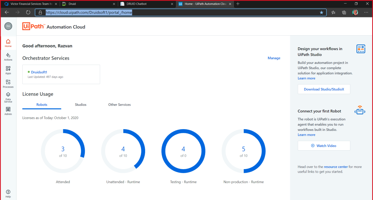Click the bookmark star in address bar
Image resolution: width=373 pixels, height=200 pixels.
pos(321,13)
